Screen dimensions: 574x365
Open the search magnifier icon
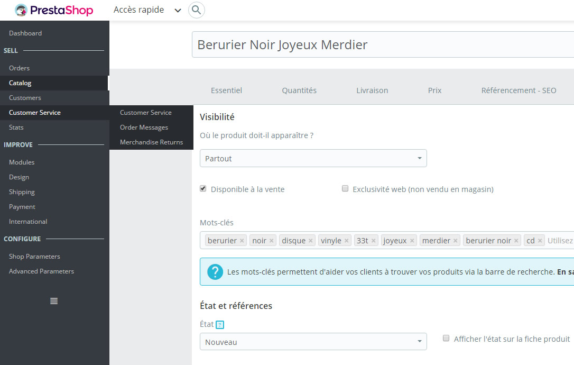(197, 10)
